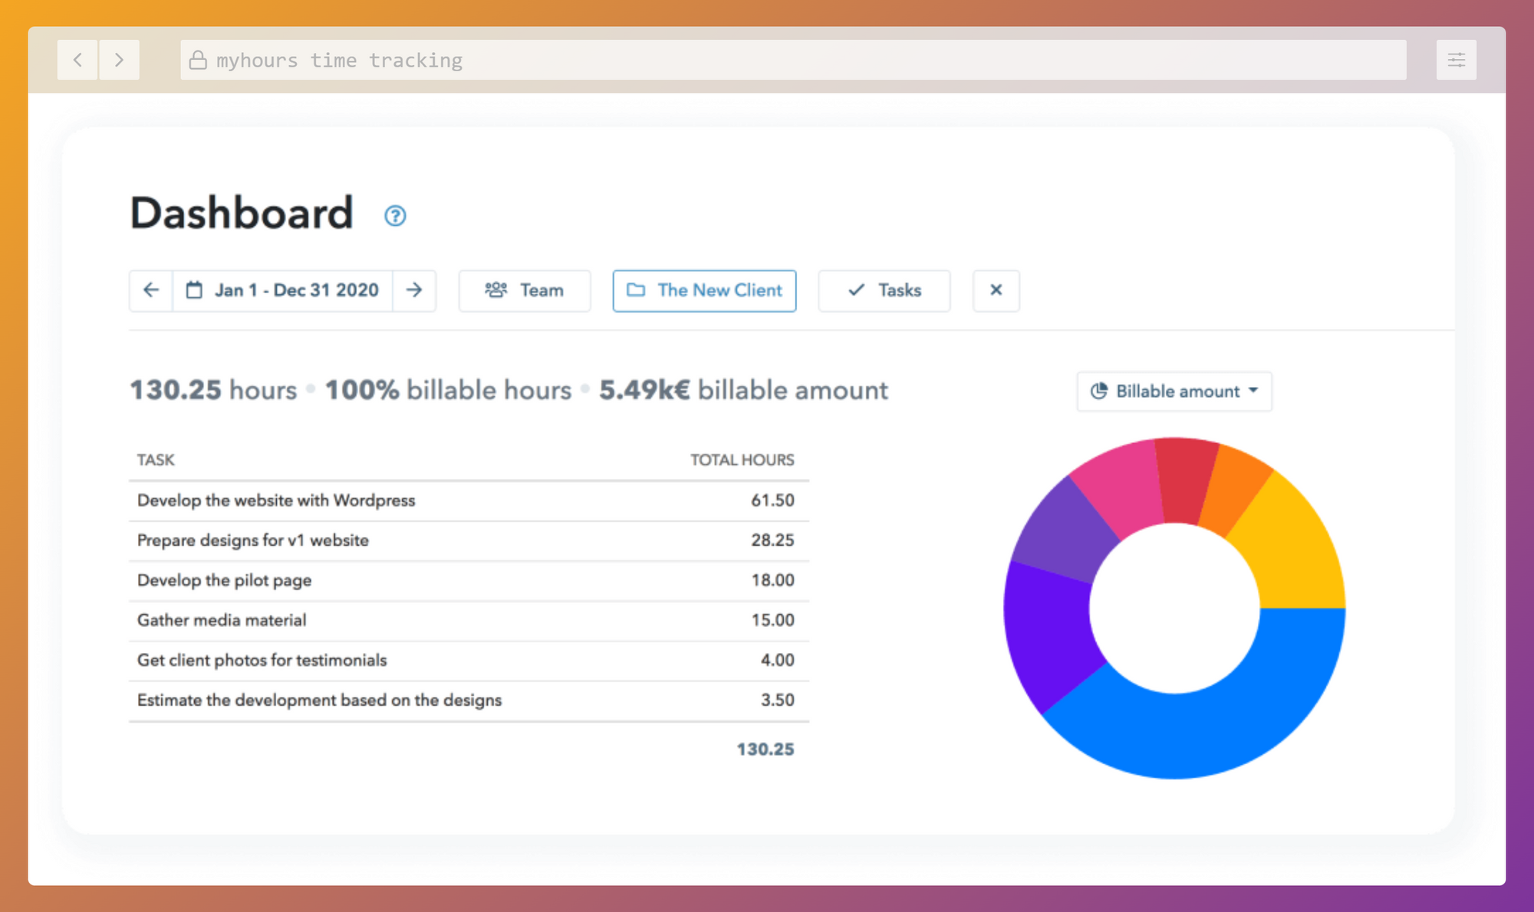Click the TASK column header
The image size is (1534, 912).
[x=156, y=460]
